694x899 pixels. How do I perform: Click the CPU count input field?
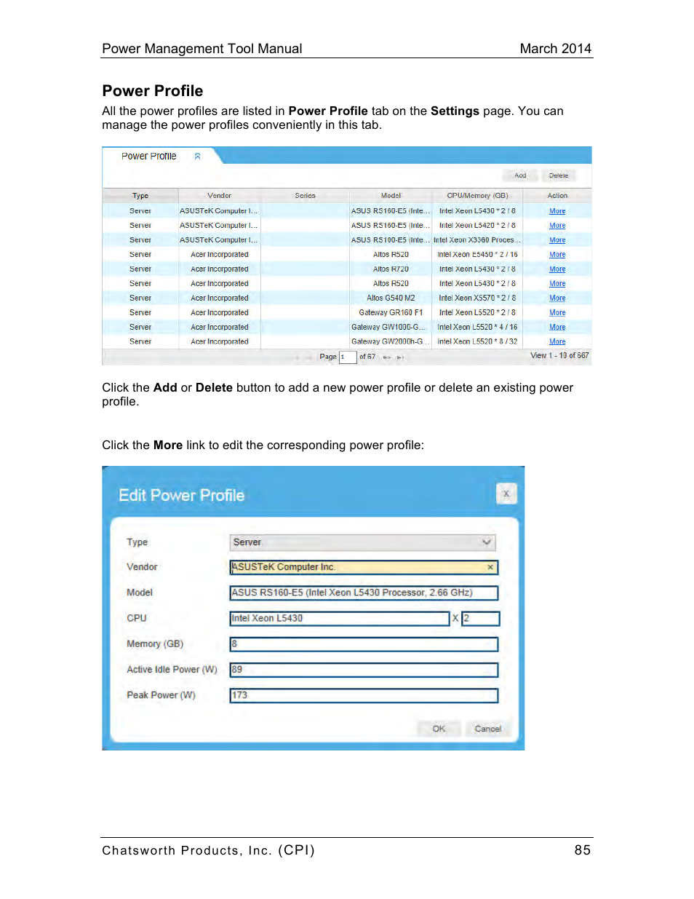pos(481,619)
